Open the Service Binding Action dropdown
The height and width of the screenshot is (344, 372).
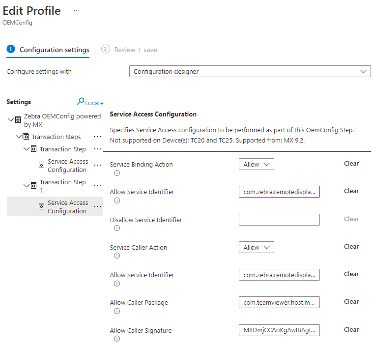[x=256, y=165]
